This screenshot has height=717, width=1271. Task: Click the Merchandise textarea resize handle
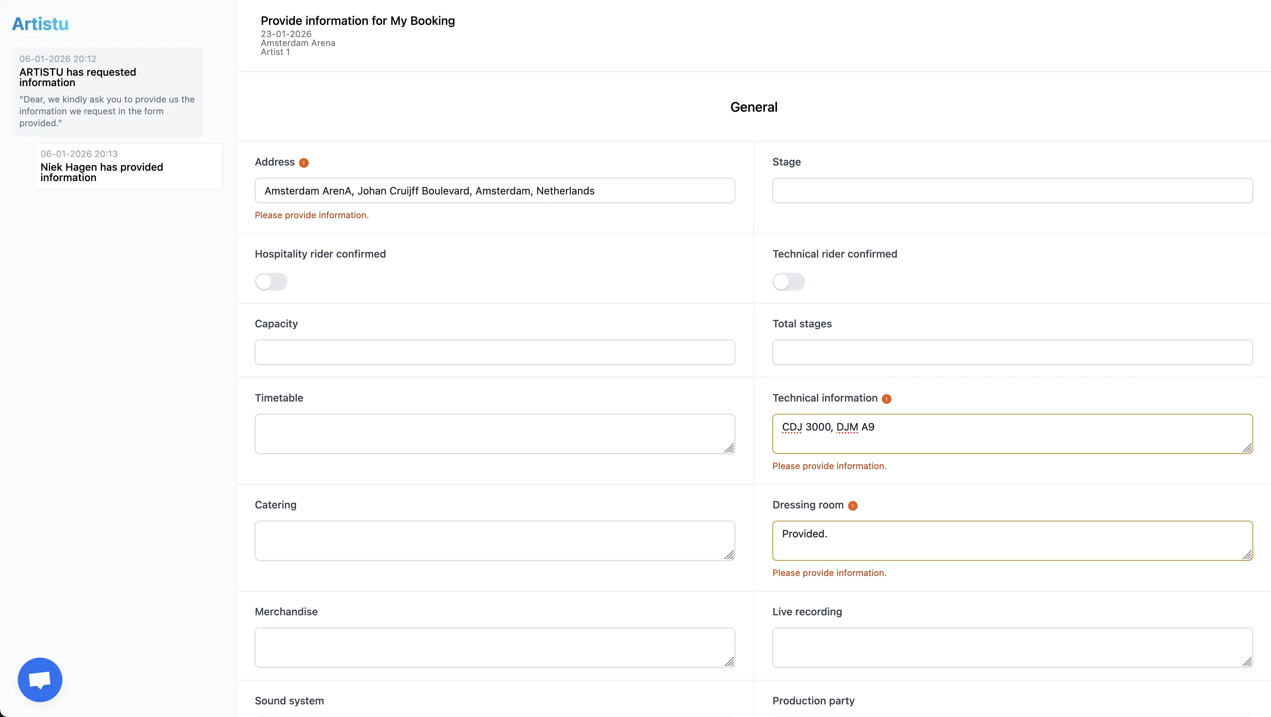tap(729, 662)
